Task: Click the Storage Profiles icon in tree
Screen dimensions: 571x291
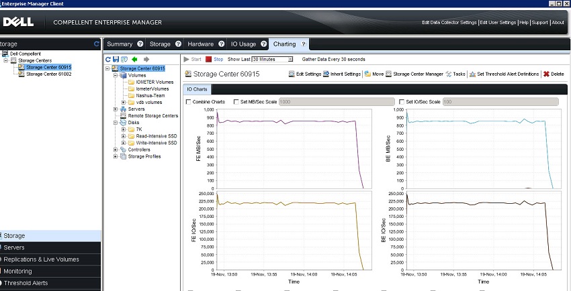Action: [123, 156]
